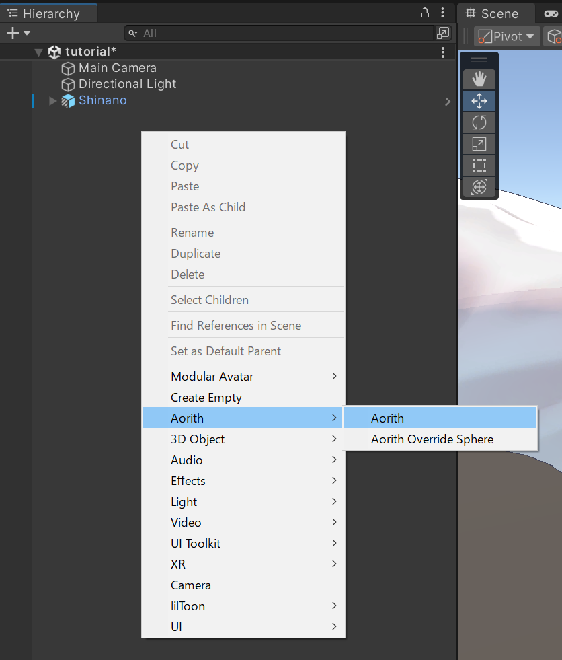The image size is (562, 660).
Task: Select the Hand tool in Scene toolbar
Action: click(x=479, y=79)
